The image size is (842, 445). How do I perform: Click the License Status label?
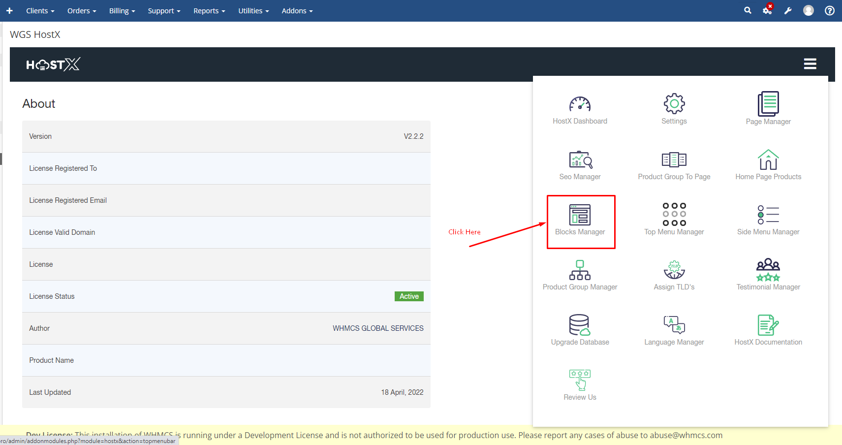[52, 296]
